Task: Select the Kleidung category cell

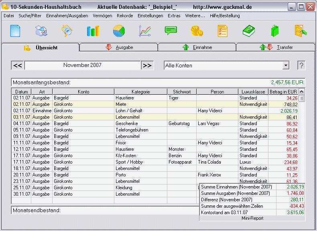Action: coord(141,188)
